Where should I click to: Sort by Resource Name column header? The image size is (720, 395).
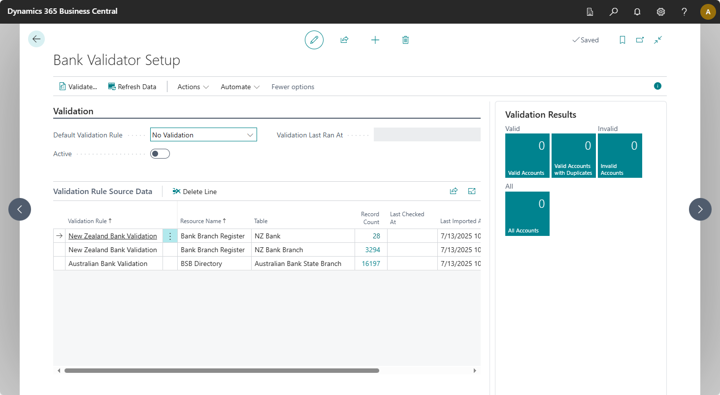coord(202,221)
